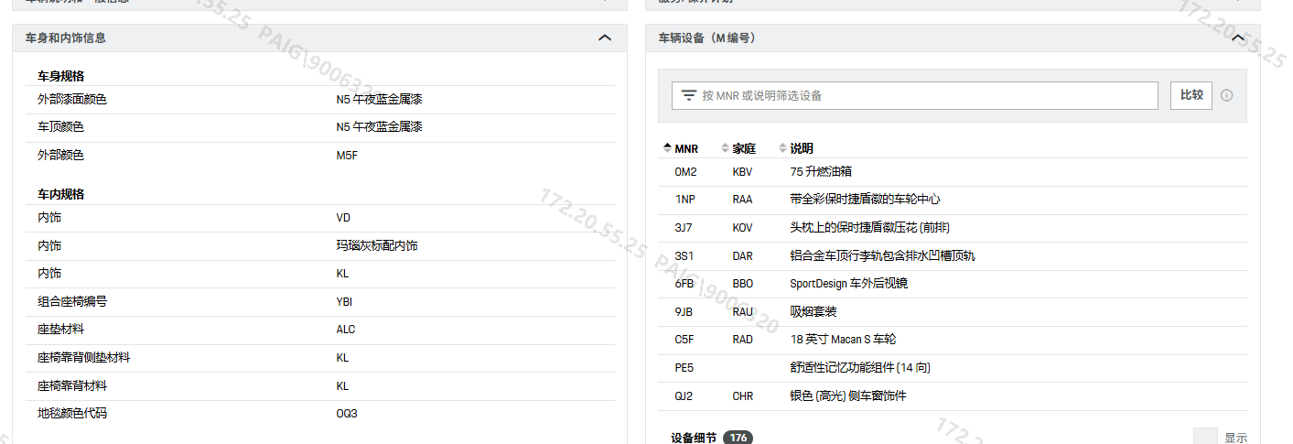This screenshot has width=1293, height=444.
Task: Collapse the 车身和内饰信息 panel
Action: click(x=604, y=38)
